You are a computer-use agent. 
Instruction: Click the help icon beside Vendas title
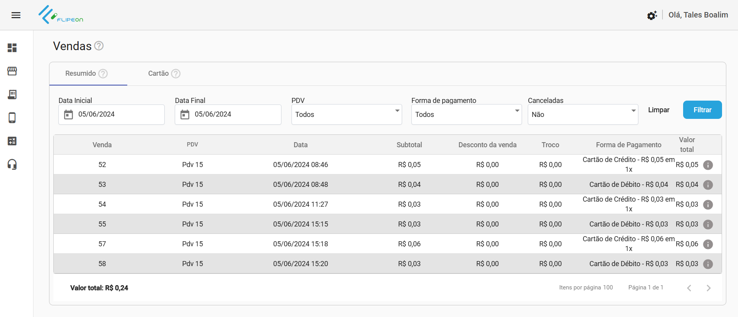[x=99, y=46]
